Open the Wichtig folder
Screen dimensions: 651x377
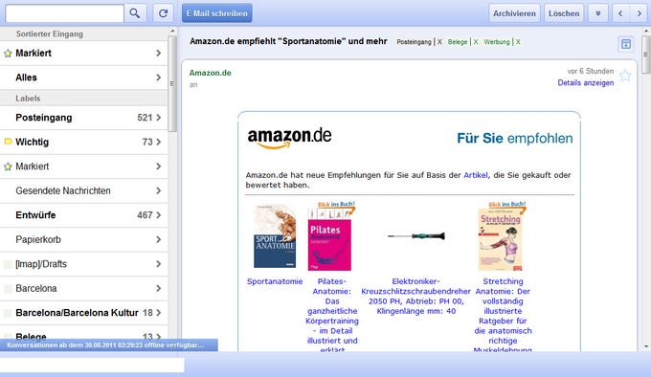[x=84, y=143]
